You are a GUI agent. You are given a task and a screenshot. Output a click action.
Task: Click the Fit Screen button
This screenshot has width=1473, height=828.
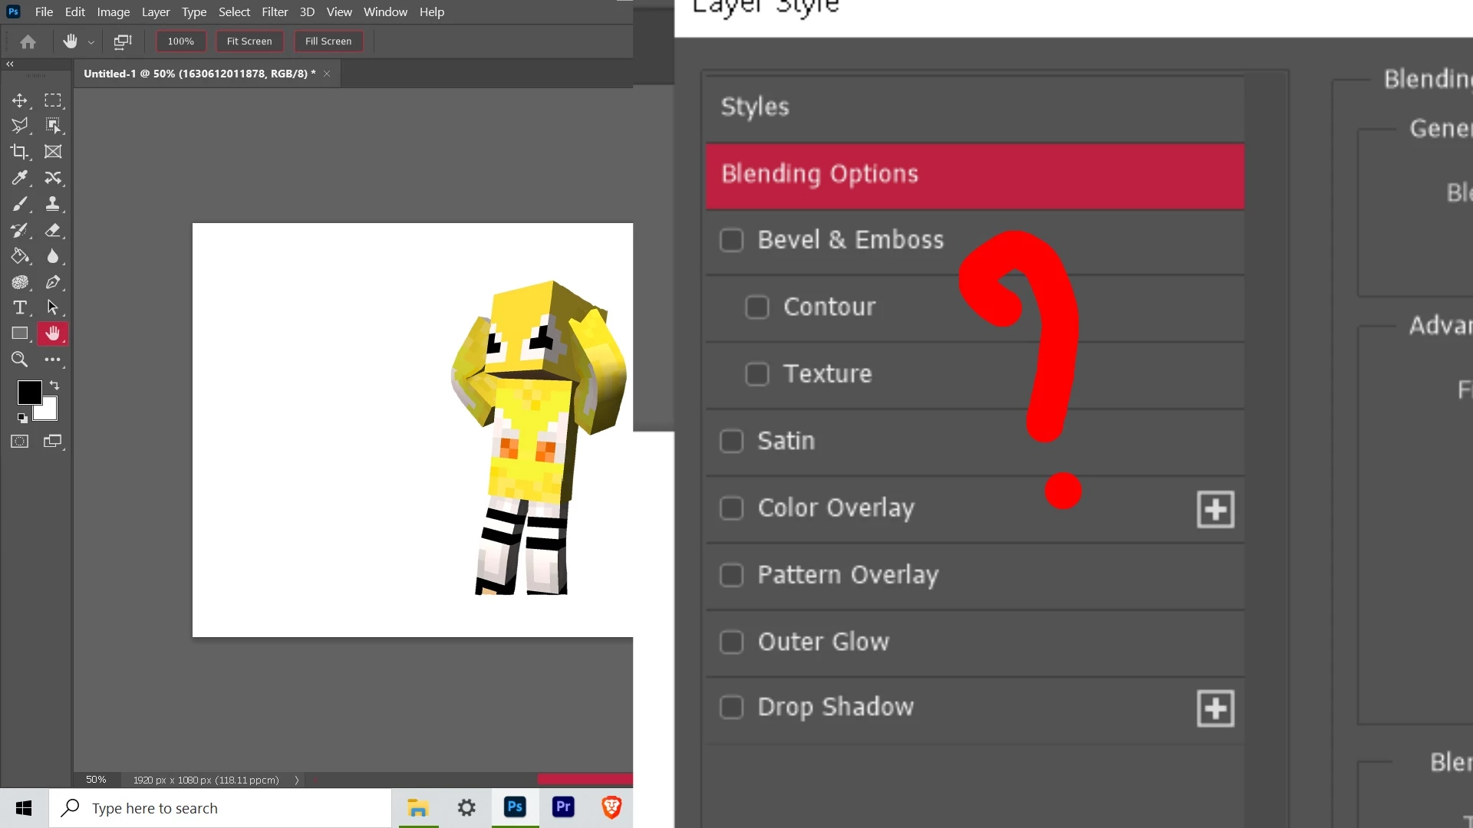tap(249, 41)
